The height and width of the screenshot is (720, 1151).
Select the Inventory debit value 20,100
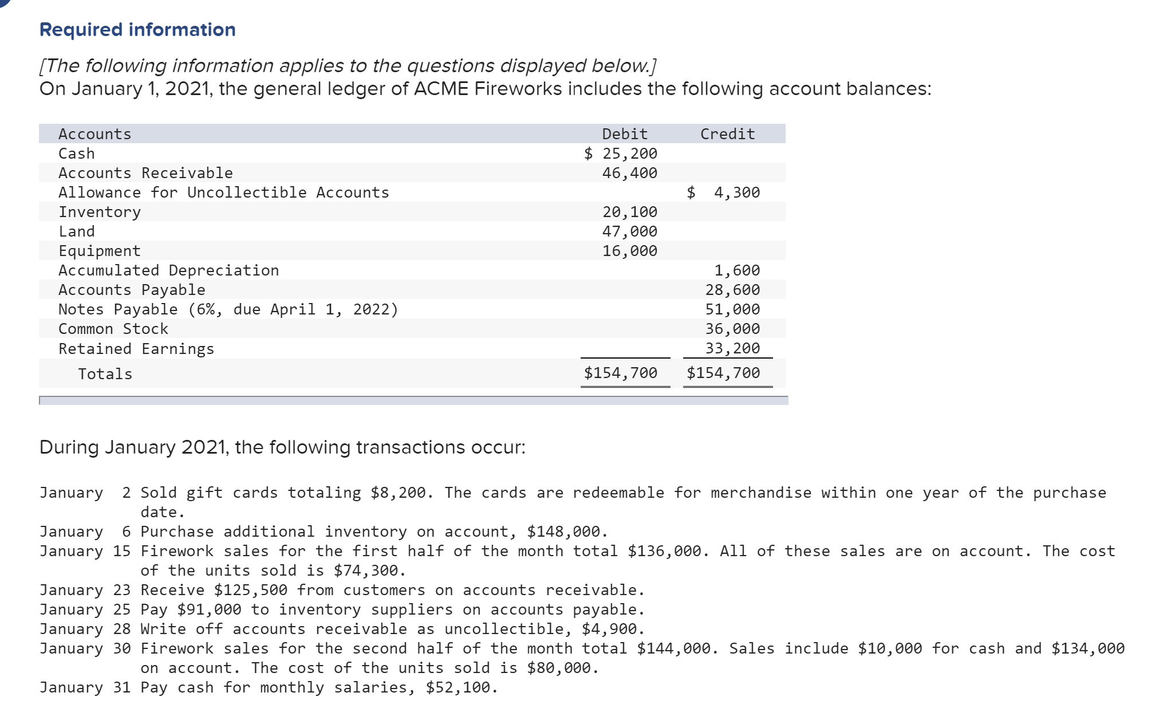pos(630,212)
